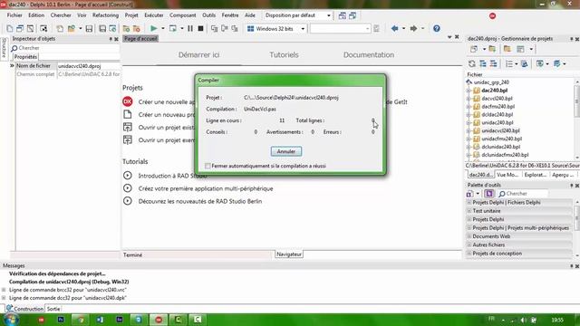Open the dropdown arrow next to Run button
Viewport: 580px width, 326px height.
point(162,28)
